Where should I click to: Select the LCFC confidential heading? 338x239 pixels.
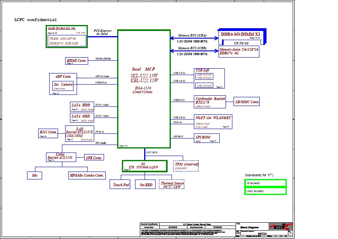click(x=36, y=20)
